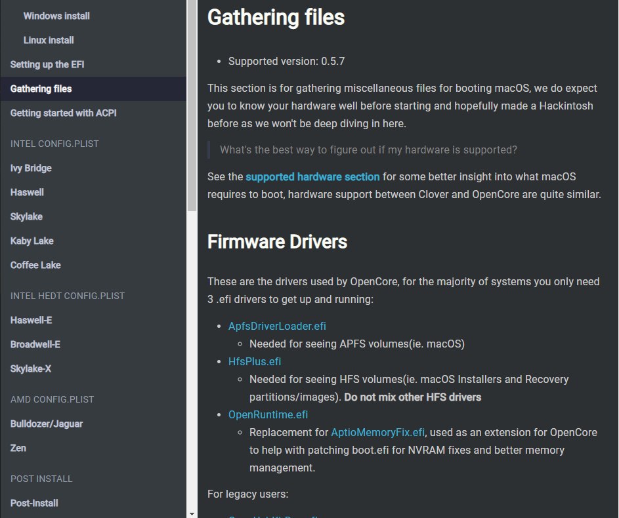Open the Coffee Lake config page
The image size is (619, 518).
pyautogui.click(x=35, y=265)
